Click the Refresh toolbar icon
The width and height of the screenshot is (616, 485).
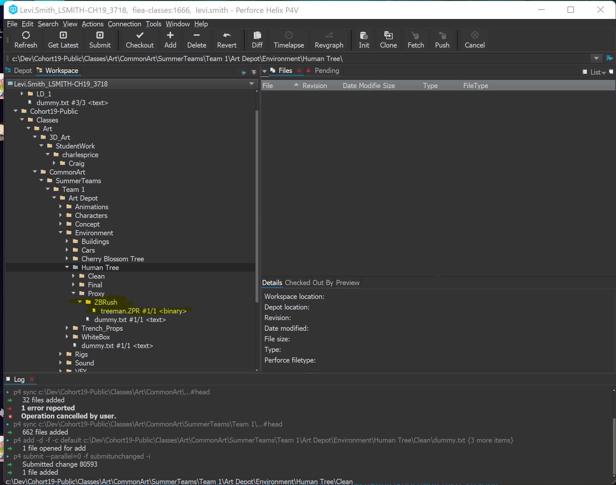(26, 35)
